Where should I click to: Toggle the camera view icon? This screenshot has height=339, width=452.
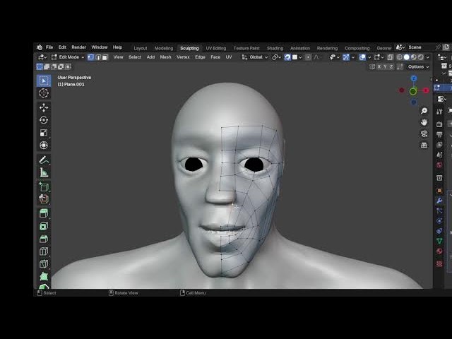(424, 133)
